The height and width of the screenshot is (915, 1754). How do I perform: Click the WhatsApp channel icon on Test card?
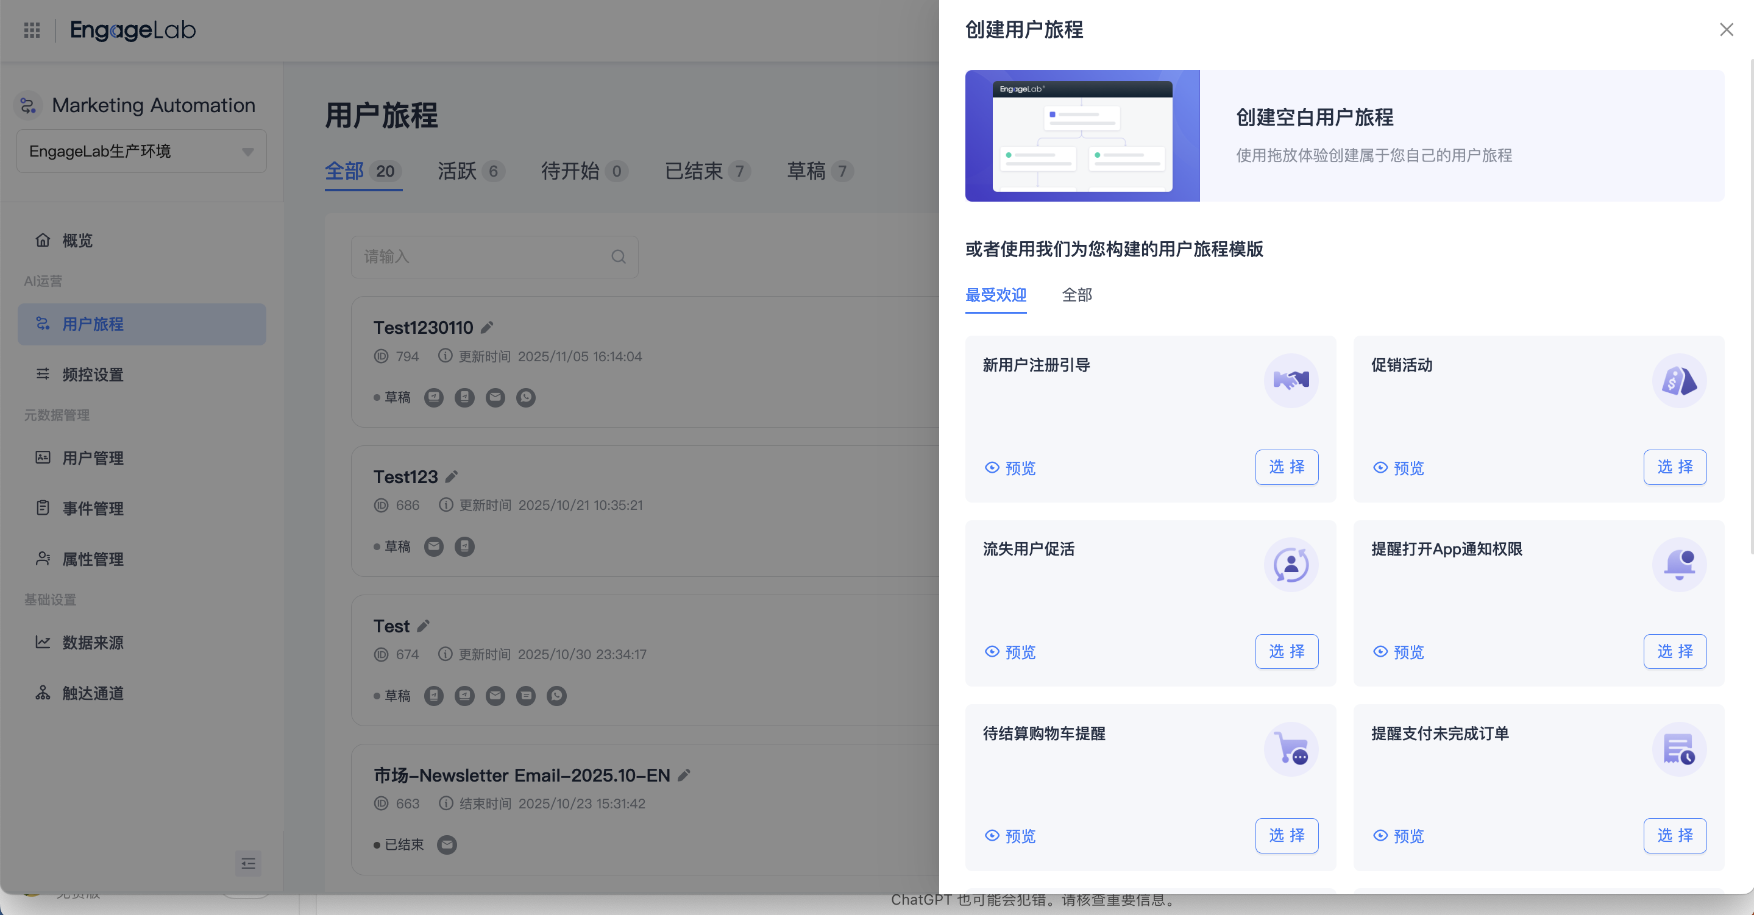[556, 695]
